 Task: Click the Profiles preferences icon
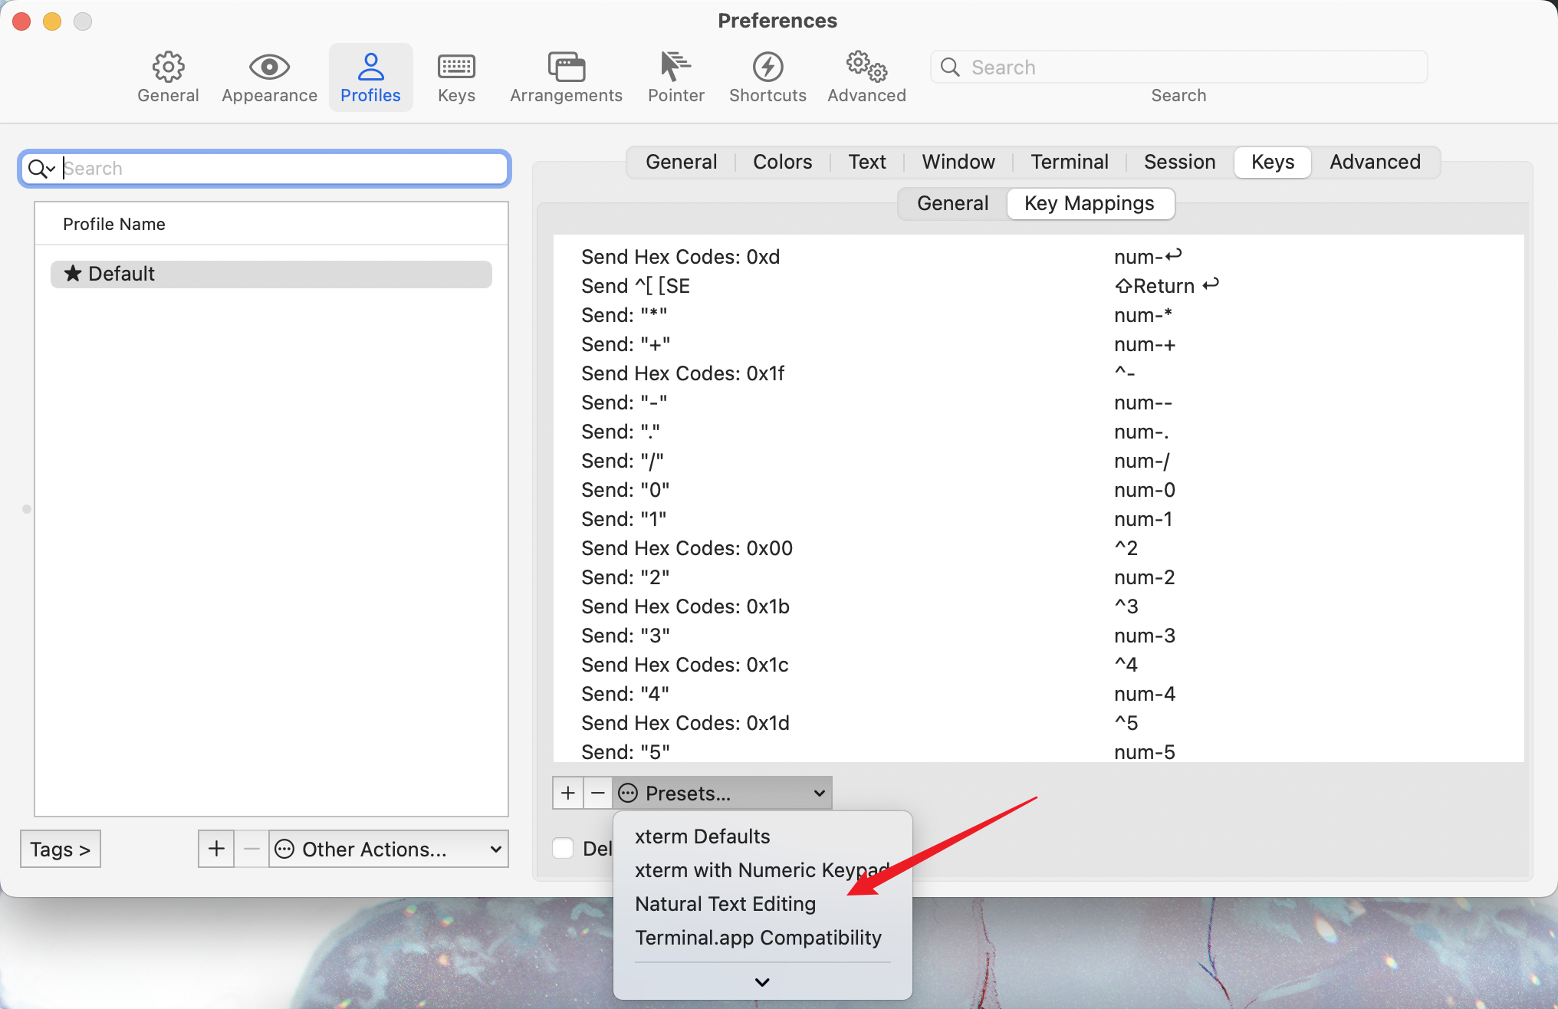[x=370, y=66]
